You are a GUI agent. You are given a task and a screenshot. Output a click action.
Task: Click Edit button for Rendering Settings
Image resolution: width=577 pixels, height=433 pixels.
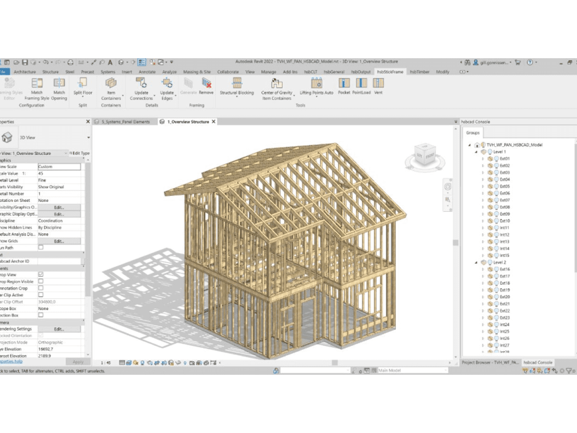click(59, 329)
